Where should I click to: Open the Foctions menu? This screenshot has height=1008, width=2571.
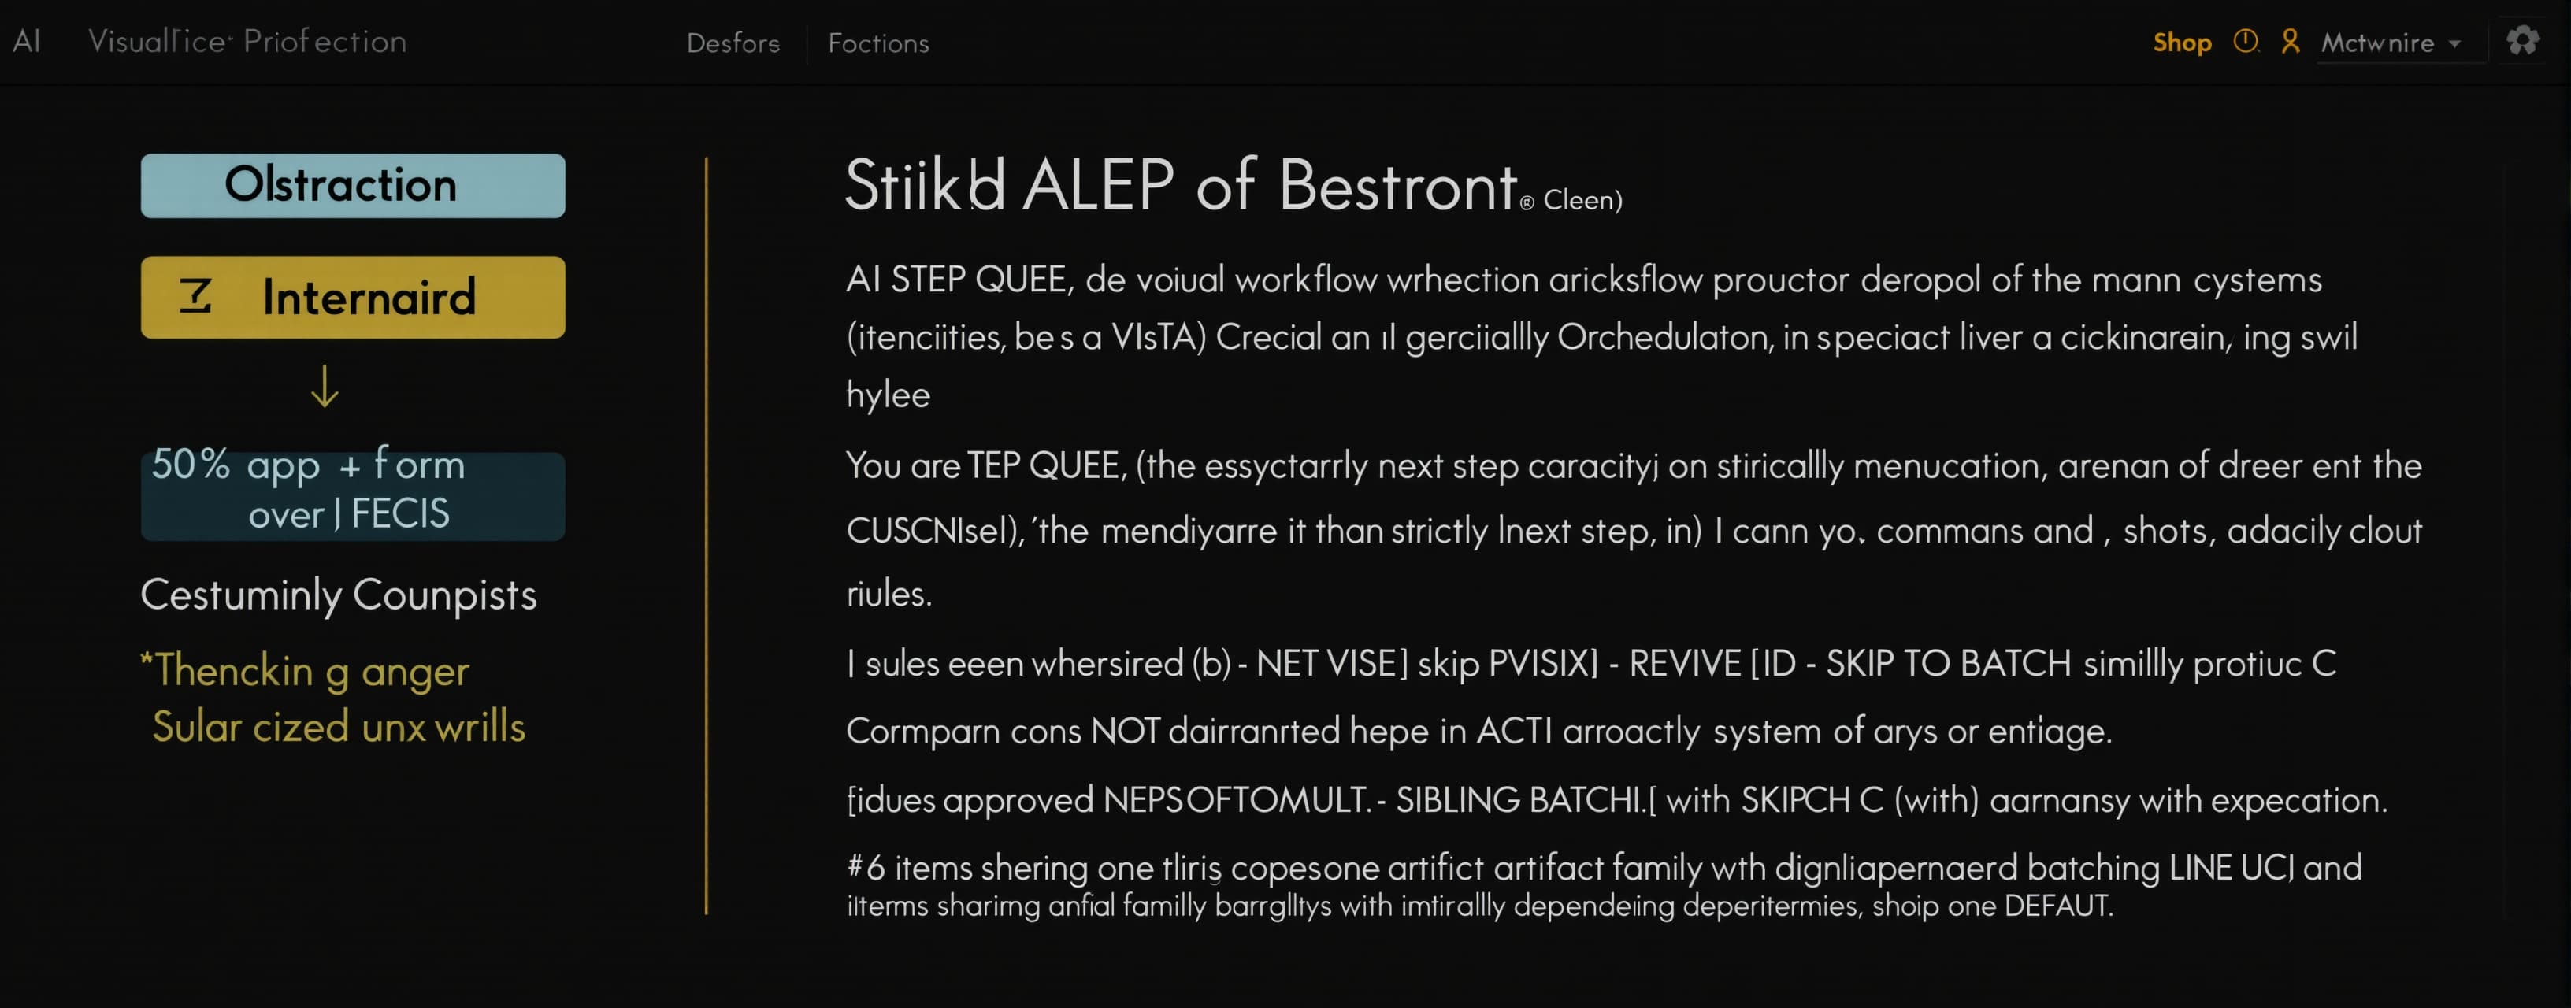click(878, 43)
